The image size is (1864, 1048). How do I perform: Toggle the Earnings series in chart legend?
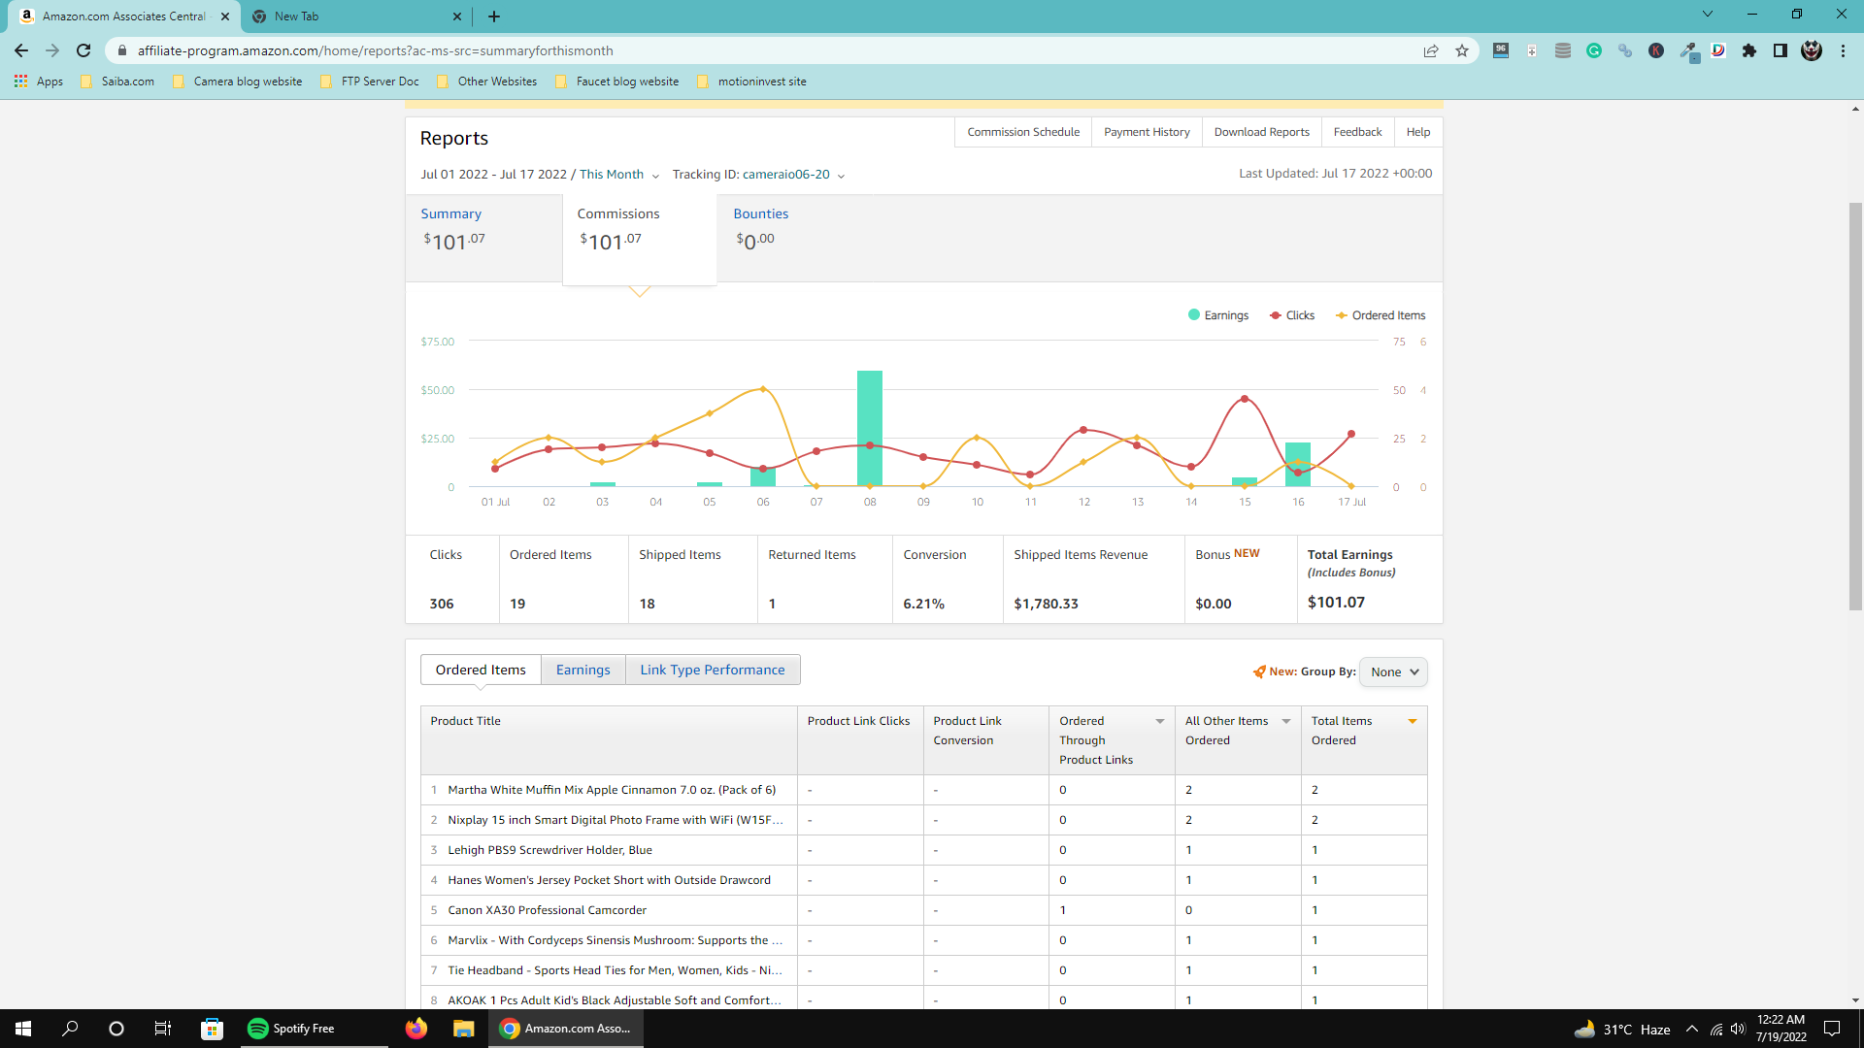tap(1218, 315)
